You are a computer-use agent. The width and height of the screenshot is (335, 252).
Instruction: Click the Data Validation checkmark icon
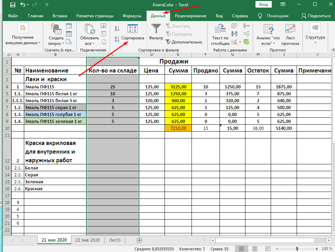(234, 42)
